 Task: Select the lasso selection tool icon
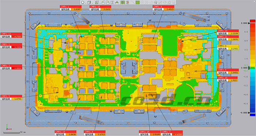pos(151,2)
